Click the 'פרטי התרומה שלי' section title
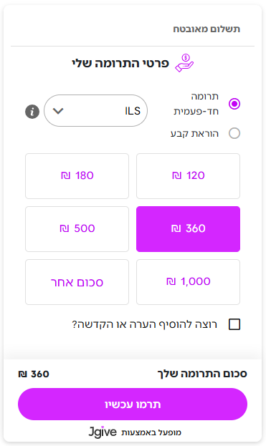This screenshot has width=266, height=446. pyautogui.click(x=120, y=63)
